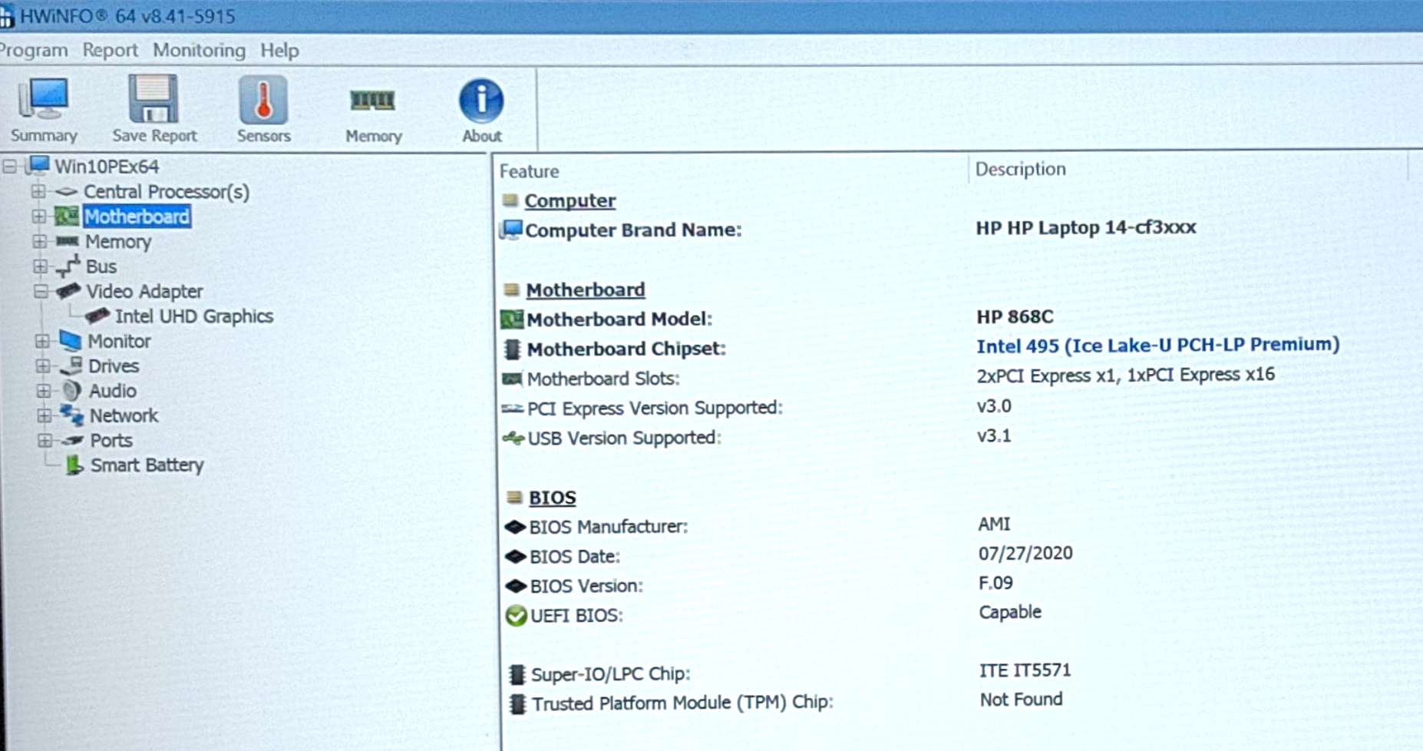
Task: Expand the Ports tree node
Action: tap(45, 441)
